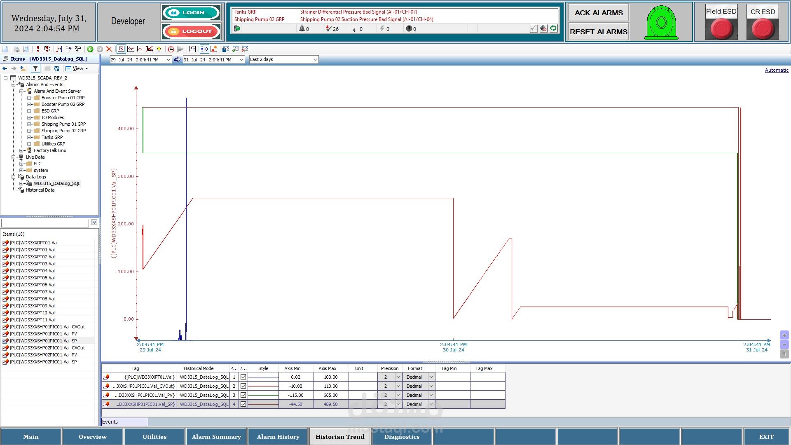
Task: Uncheck visibility for WD33XXPT01.Val pen
Action: pyautogui.click(x=243, y=377)
